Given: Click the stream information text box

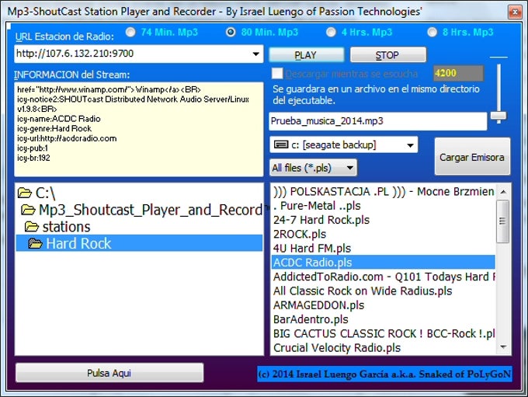Looking at the screenshot, I should pyautogui.click(x=139, y=129).
